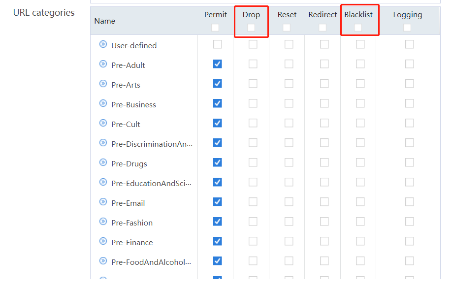Image resolution: width=453 pixels, height=289 pixels.
Task: Check the Reset header select-all checkbox
Action: click(x=287, y=28)
